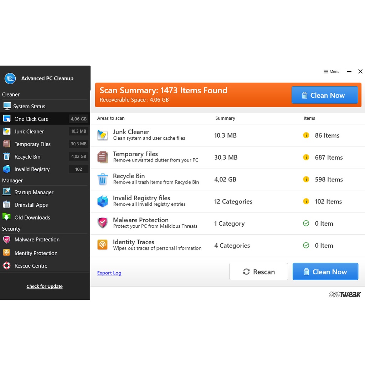This screenshot has width=365, height=365.
Task: Click the Invalid Registry cube icon
Action: [7, 169]
